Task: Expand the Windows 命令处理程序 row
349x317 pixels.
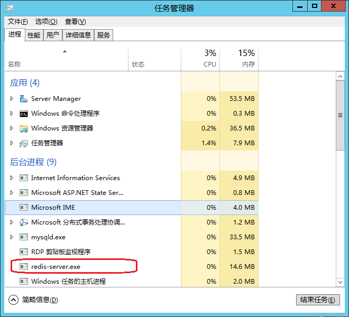Action: coord(12,114)
